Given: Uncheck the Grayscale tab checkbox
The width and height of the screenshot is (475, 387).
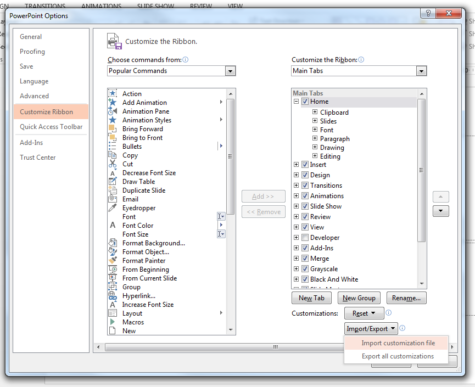Looking at the screenshot, I should (305, 268).
